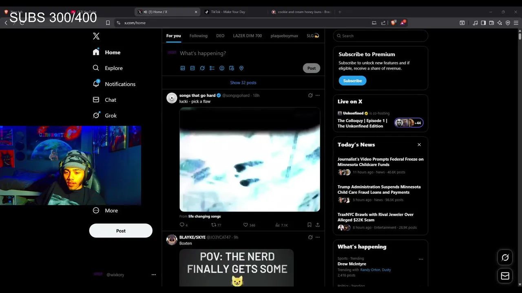Open account options next to @wixkory
Screen dimensions: 522x293
click(x=154, y=275)
